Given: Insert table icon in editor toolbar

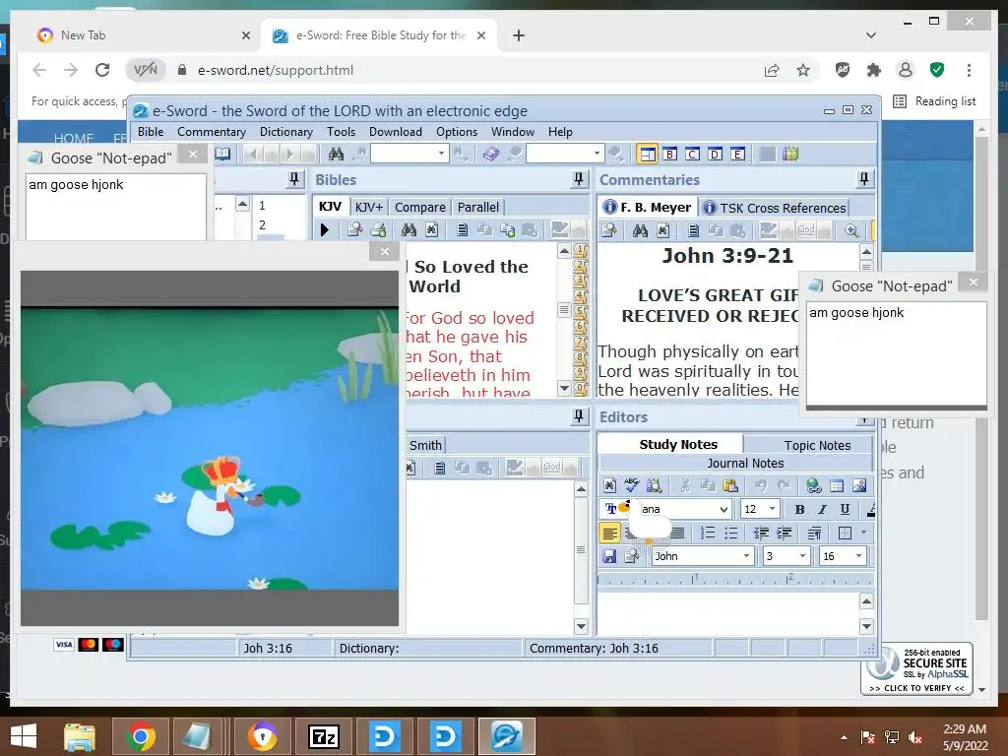Looking at the screenshot, I should 837,485.
